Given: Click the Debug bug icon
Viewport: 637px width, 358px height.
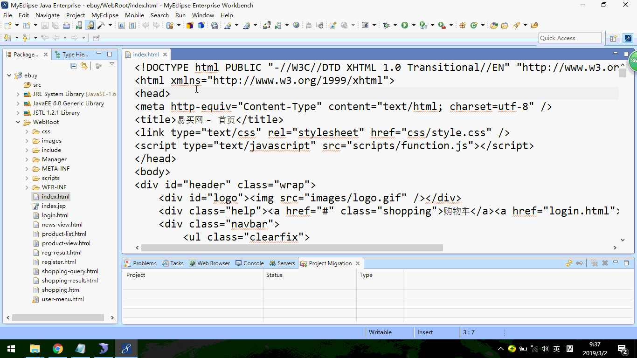Looking at the screenshot, I should [386, 25].
